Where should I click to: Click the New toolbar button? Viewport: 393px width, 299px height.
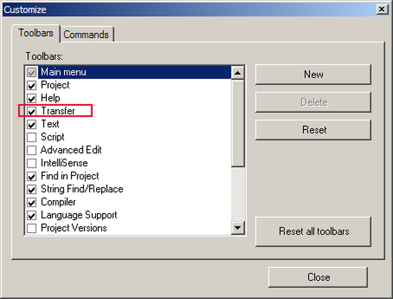(313, 74)
